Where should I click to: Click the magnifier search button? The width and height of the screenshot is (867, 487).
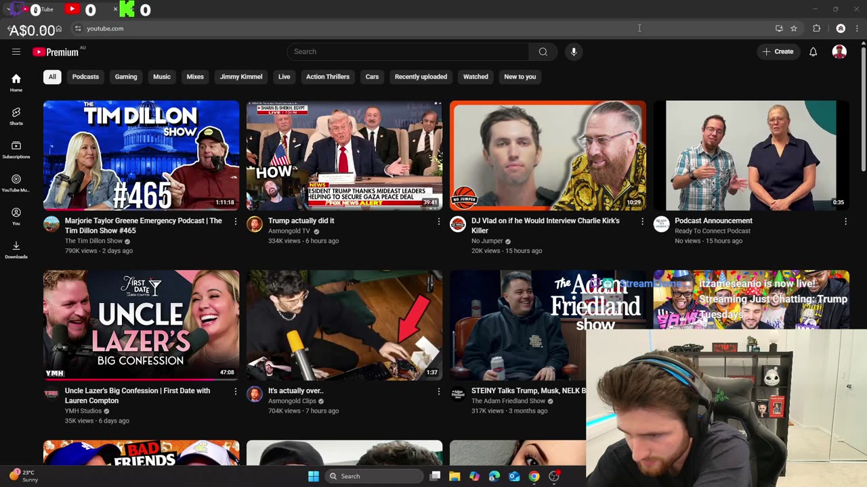pos(543,51)
